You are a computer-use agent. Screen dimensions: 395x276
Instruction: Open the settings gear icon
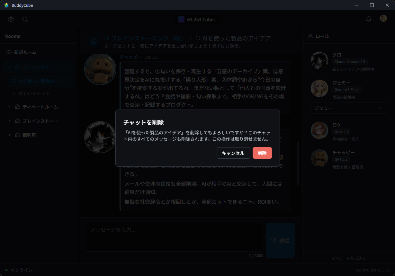coord(11,19)
